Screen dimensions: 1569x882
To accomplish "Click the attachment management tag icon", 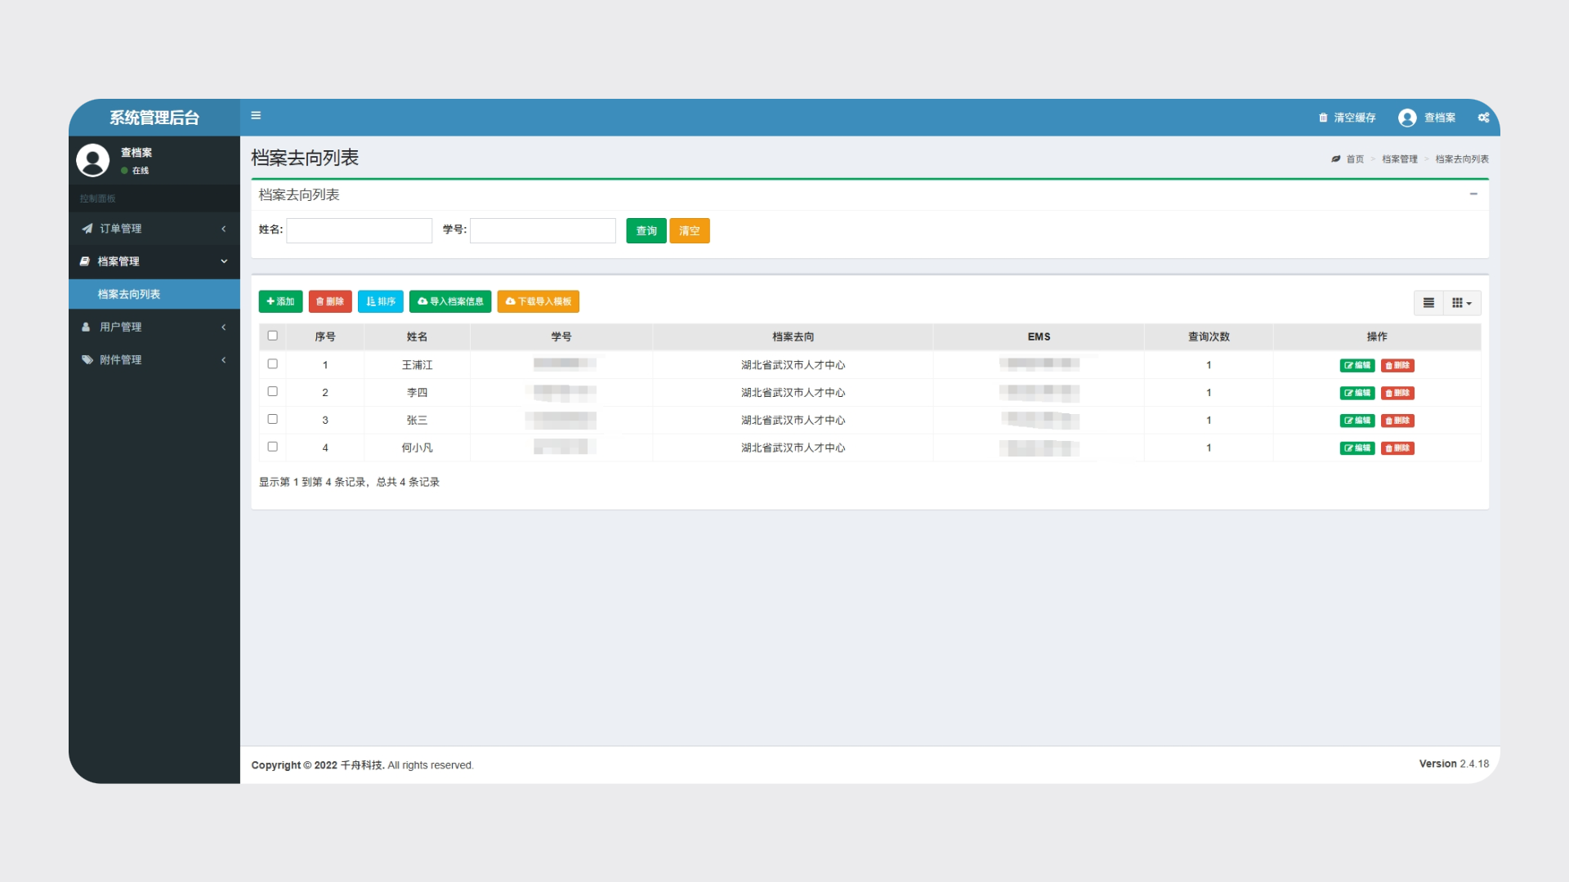I will click(x=87, y=359).
